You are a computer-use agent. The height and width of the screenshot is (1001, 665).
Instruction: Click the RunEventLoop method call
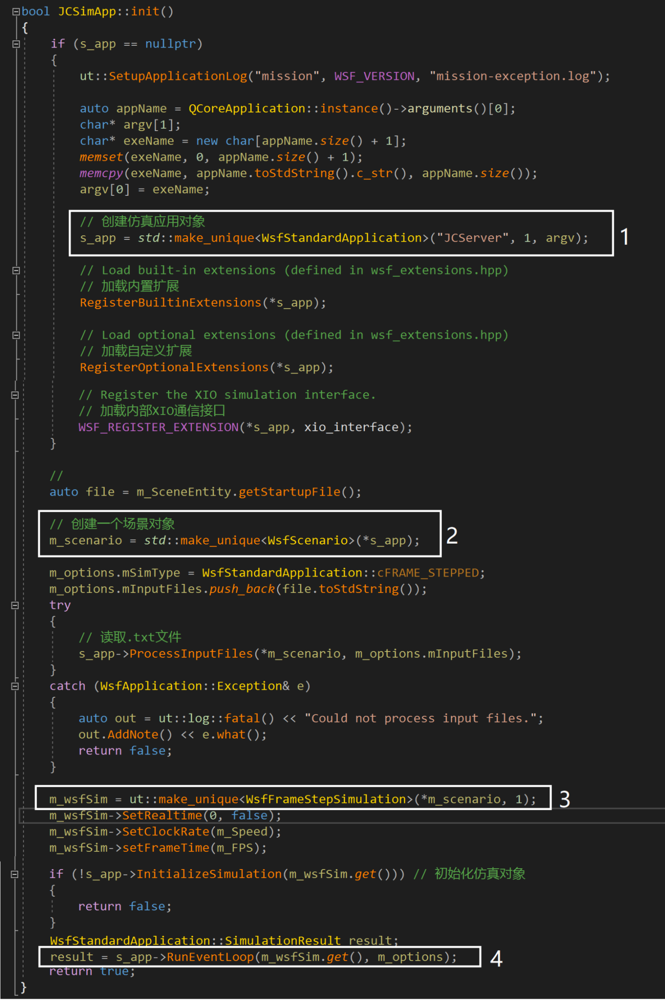point(210,957)
